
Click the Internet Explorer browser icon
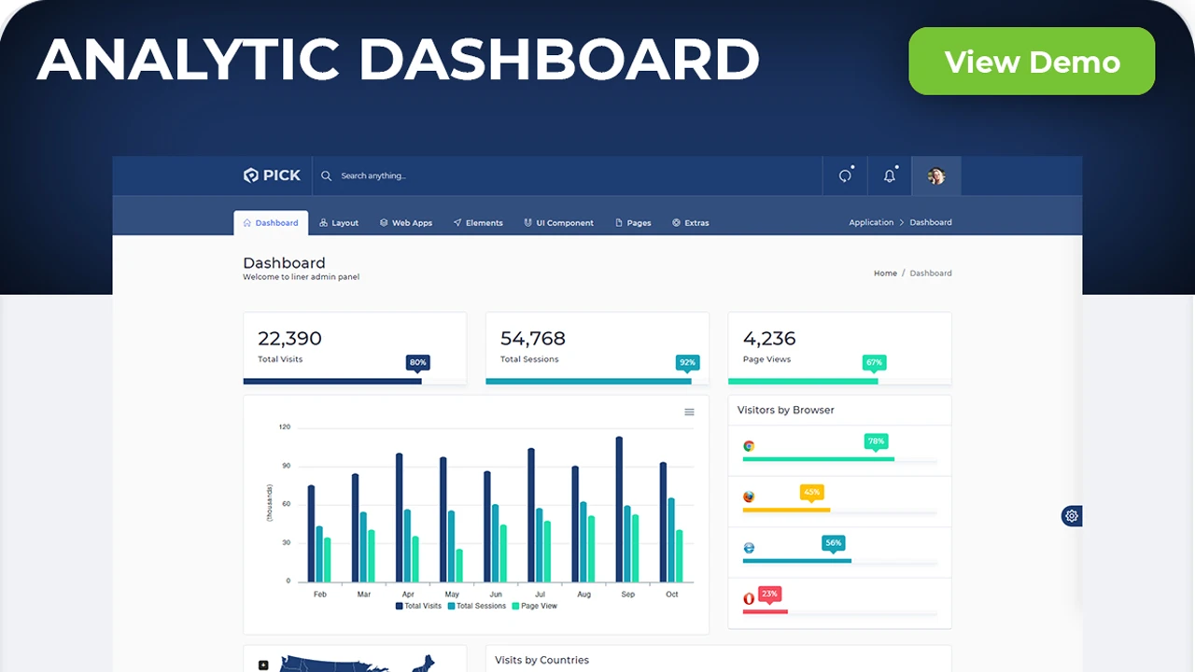(749, 548)
